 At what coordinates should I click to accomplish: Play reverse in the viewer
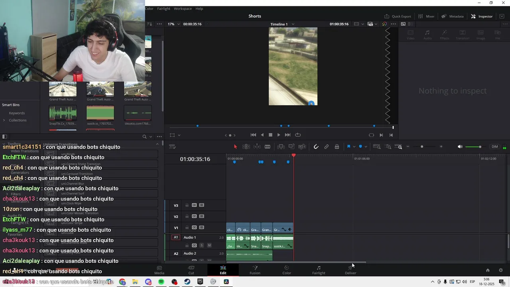pos(262,135)
